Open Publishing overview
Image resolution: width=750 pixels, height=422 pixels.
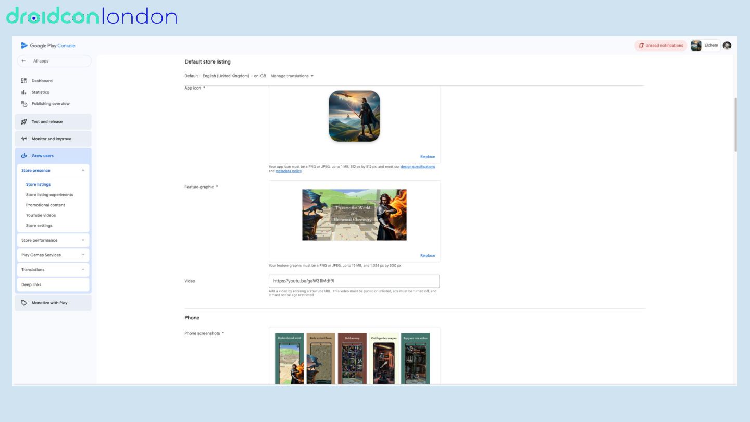[x=51, y=104]
